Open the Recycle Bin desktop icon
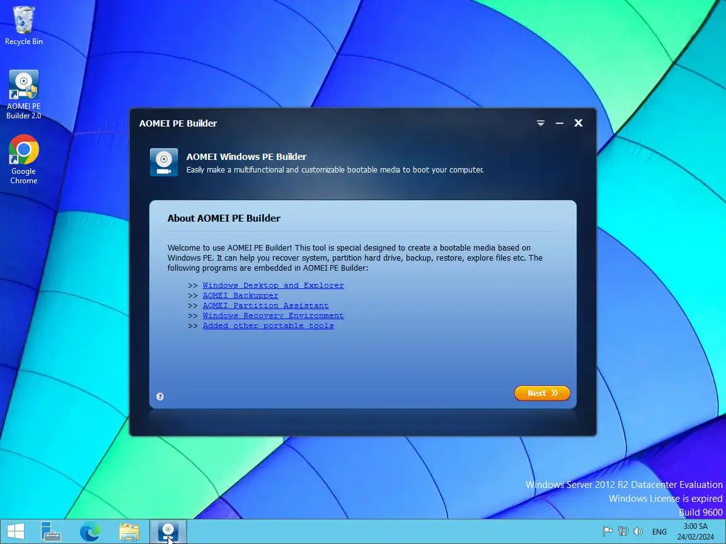This screenshot has width=726, height=544. click(x=23, y=25)
